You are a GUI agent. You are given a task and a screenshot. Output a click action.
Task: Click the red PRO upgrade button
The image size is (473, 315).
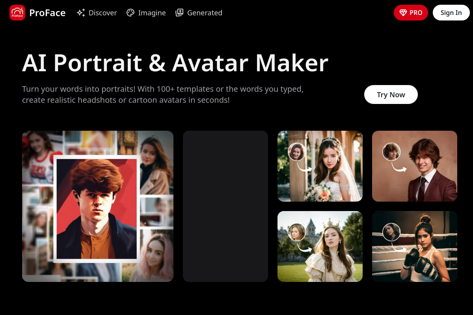tap(411, 13)
